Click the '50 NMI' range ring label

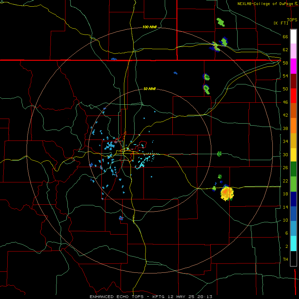tap(149, 89)
